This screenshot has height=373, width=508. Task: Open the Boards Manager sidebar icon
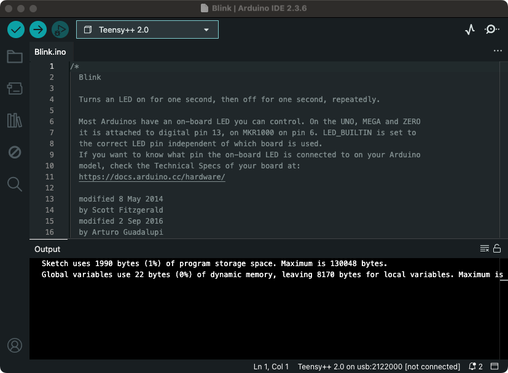(15, 88)
